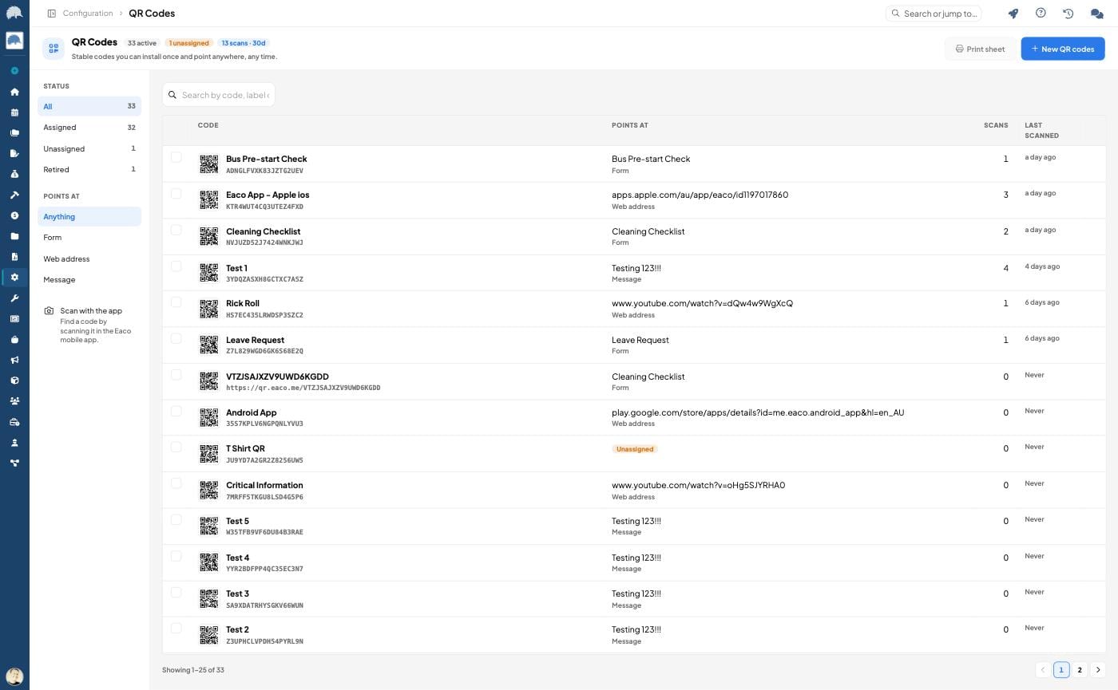The height and width of the screenshot is (690, 1118).
Task: Open the rocket icon in the top bar
Action: [1013, 14]
